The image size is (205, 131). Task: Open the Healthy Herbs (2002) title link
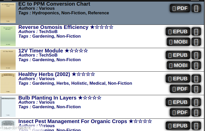tap(44, 74)
